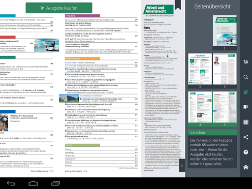
Task: Go to the home icon
Action: point(246,167)
